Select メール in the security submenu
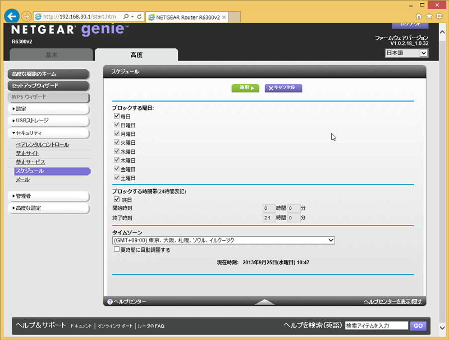The width and height of the screenshot is (449, 340). click(x=23, y=180)
